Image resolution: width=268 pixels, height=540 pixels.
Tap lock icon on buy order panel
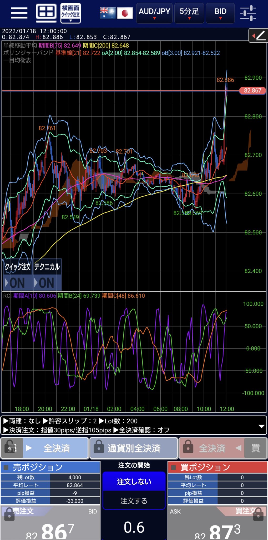tap(258, 514)
